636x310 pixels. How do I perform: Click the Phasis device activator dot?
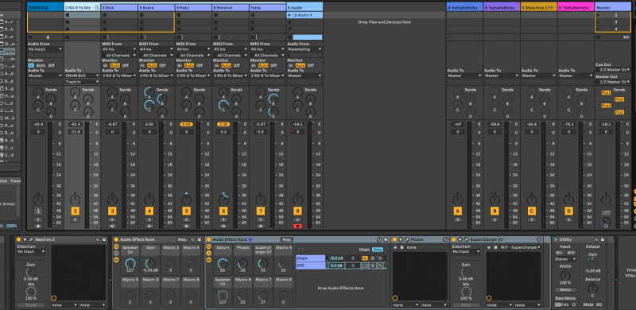pos(394,239)
